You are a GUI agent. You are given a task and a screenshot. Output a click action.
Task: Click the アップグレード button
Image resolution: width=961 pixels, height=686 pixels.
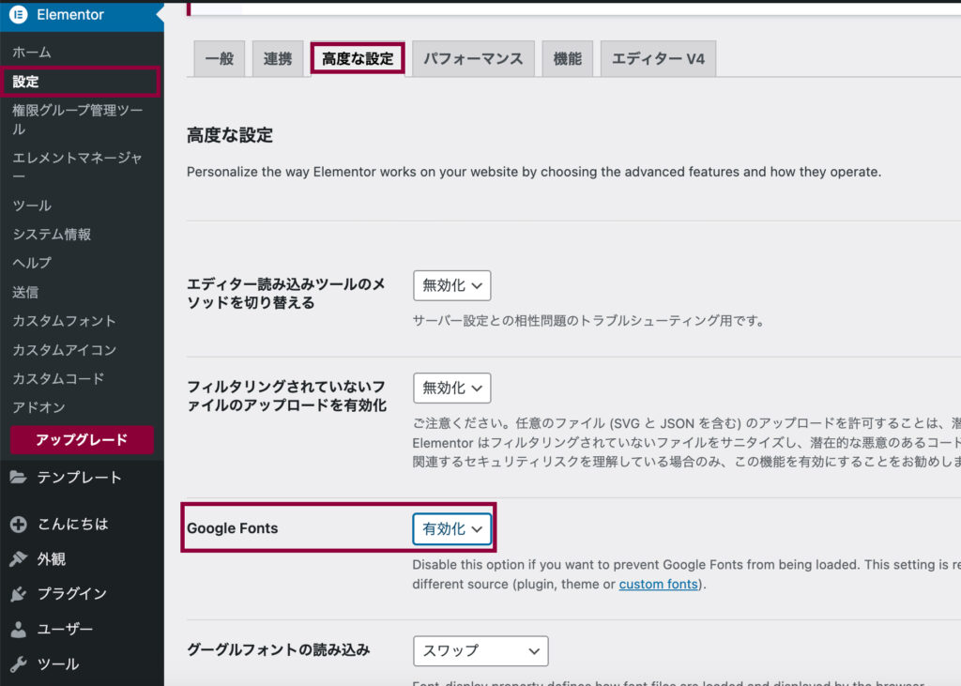tap(82, 440)
